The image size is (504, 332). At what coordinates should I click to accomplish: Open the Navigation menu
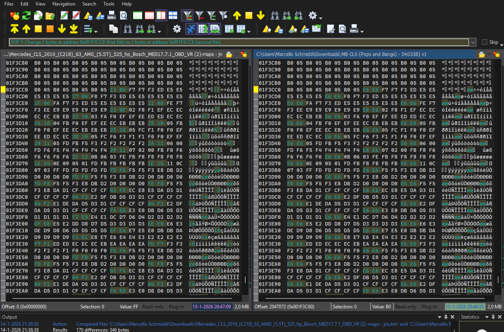[63, 4]
